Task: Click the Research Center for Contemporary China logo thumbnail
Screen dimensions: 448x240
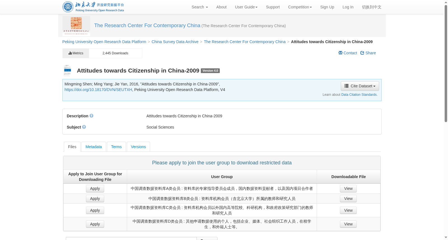Action: pyautogui.click(x=76, y=26)
